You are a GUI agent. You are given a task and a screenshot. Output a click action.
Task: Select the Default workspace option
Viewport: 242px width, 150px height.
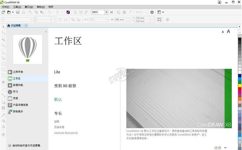58,99
